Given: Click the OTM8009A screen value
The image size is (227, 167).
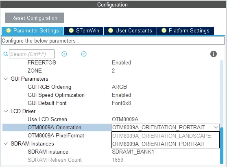Looking at the screenshot, I should (125, 120).
